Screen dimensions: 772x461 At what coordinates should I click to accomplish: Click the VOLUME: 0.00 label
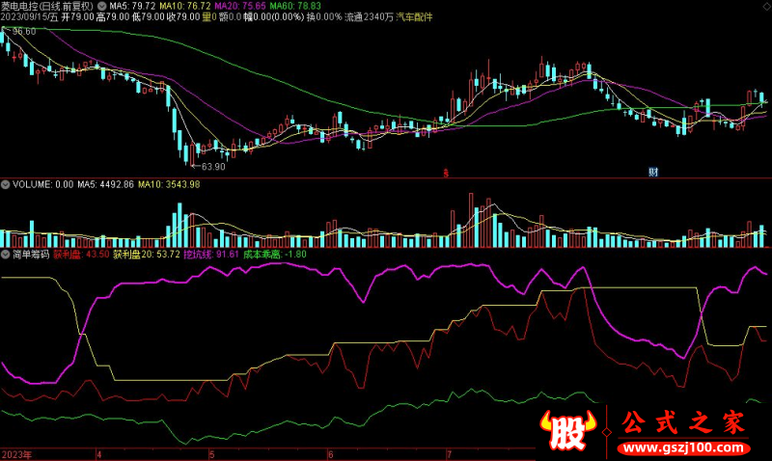[x=42, y=184]
